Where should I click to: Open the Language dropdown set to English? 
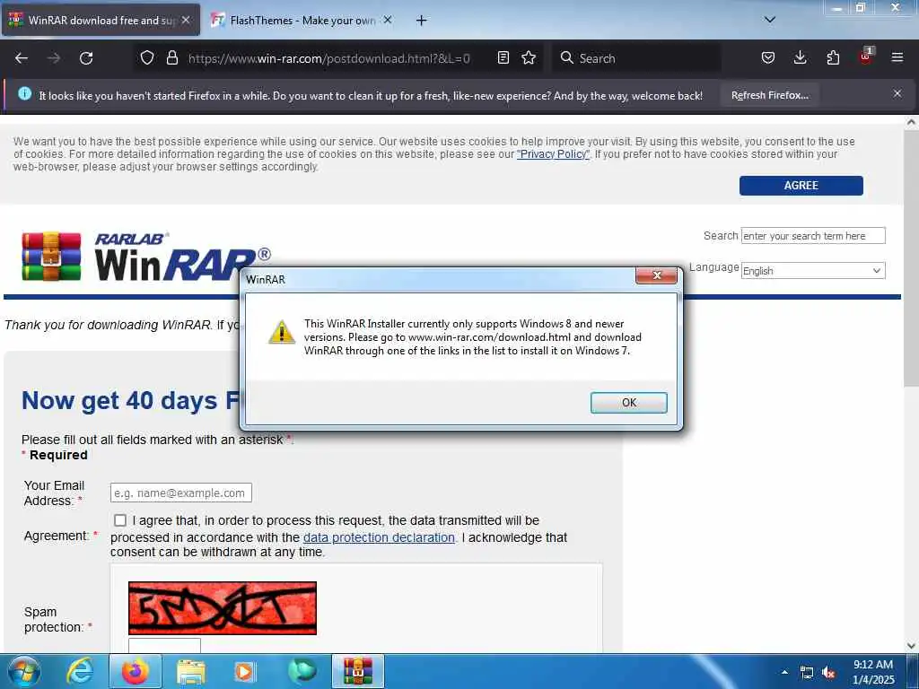pyautogui.click(x=813, y=271)
